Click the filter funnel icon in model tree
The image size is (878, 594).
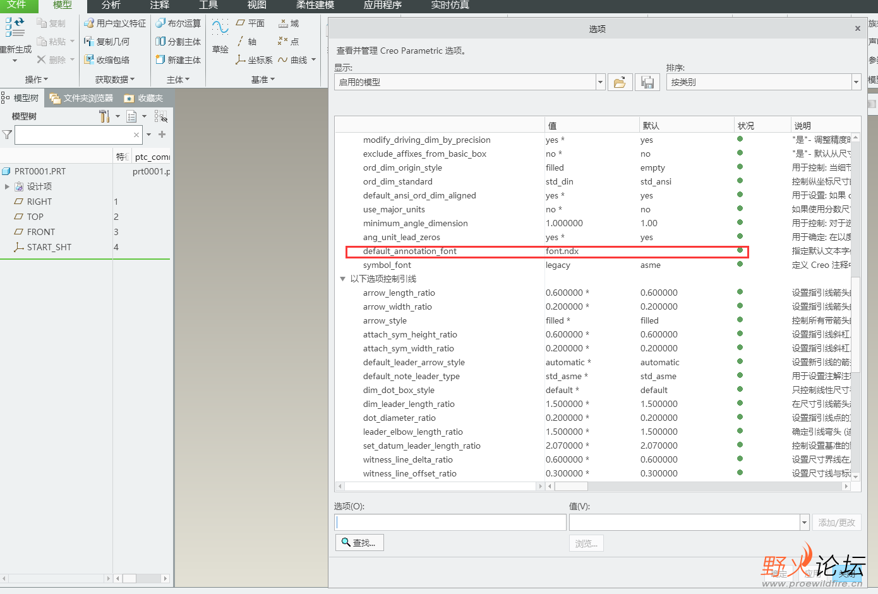coord(7,135)
